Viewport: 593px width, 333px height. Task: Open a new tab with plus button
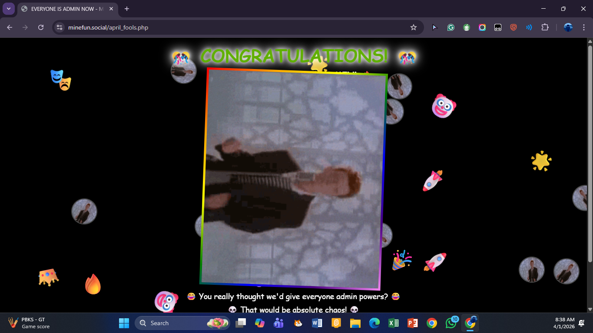[127, 9]
